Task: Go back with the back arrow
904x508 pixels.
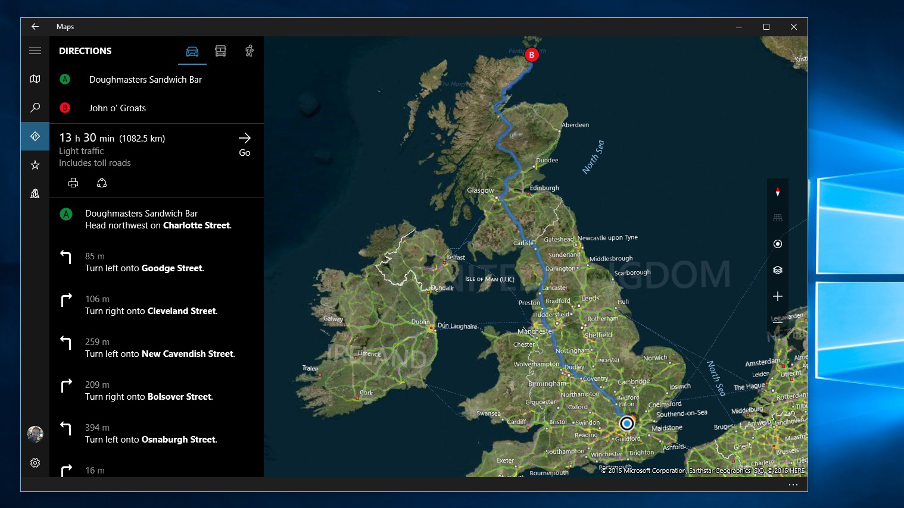Action: pos(35,26)
